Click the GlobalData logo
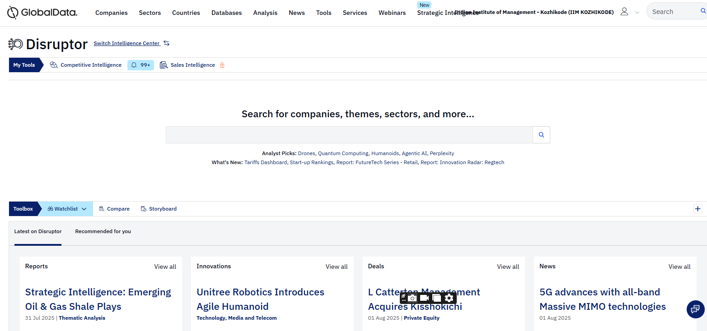 42,13
